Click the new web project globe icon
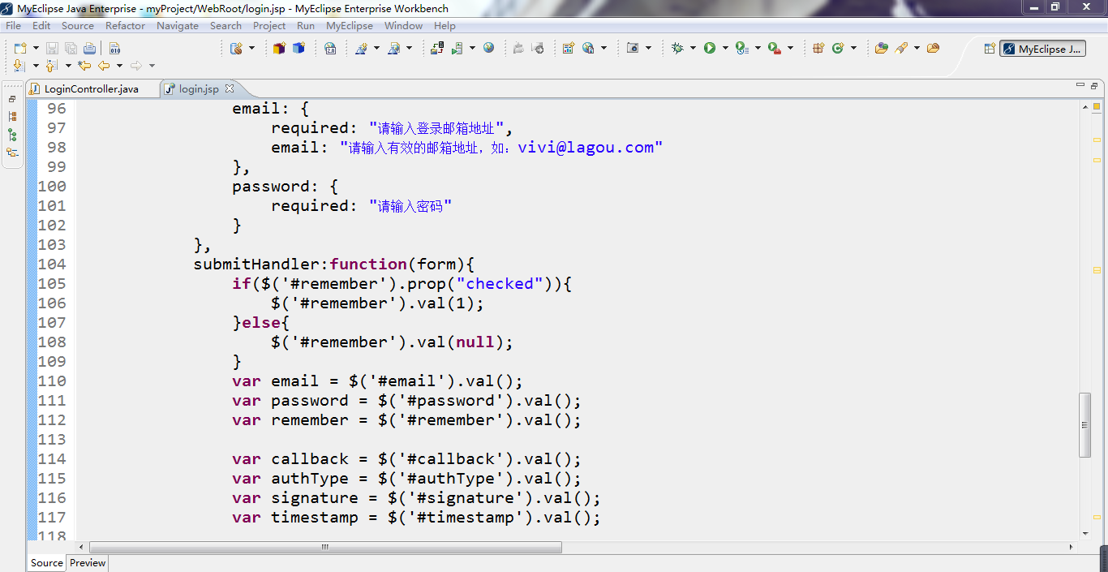 [236, 49]
